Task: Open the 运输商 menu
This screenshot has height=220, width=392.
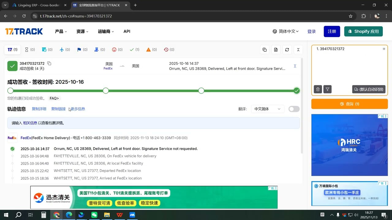Action: (106, 31)
